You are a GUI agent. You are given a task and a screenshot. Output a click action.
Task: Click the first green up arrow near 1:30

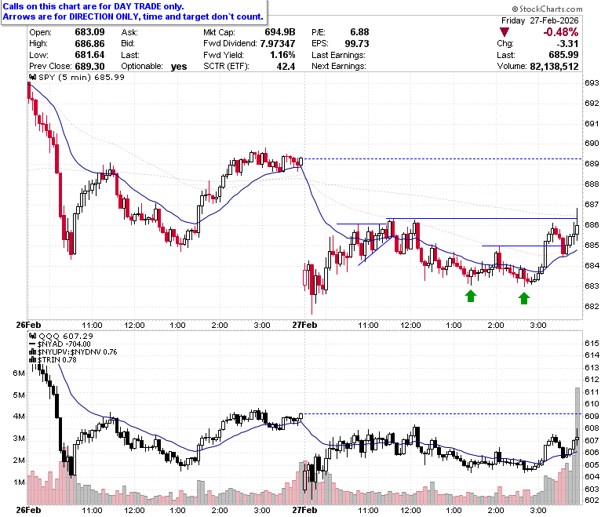(x=471, y=296)
